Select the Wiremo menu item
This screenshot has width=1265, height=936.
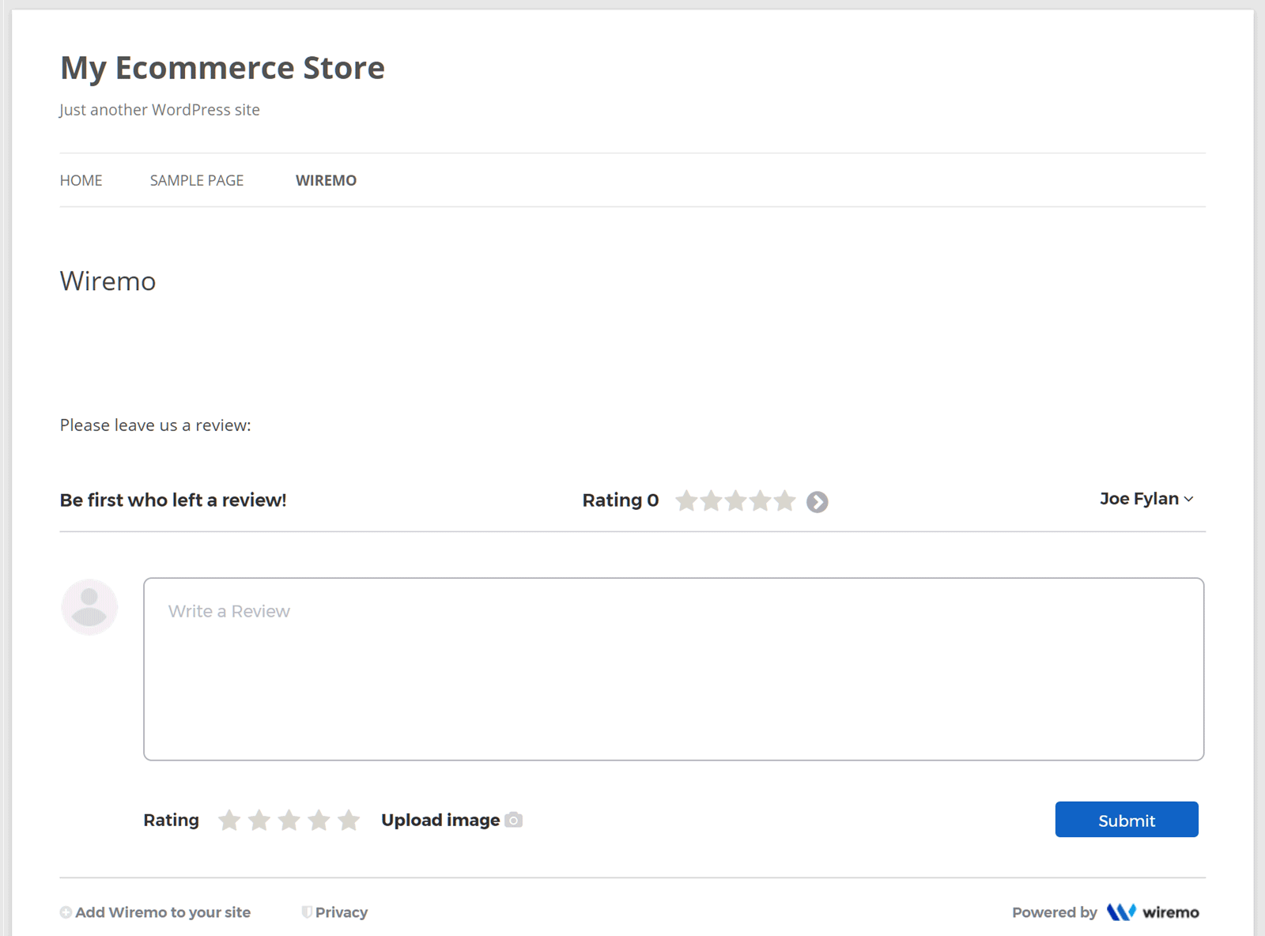point(326,180)
